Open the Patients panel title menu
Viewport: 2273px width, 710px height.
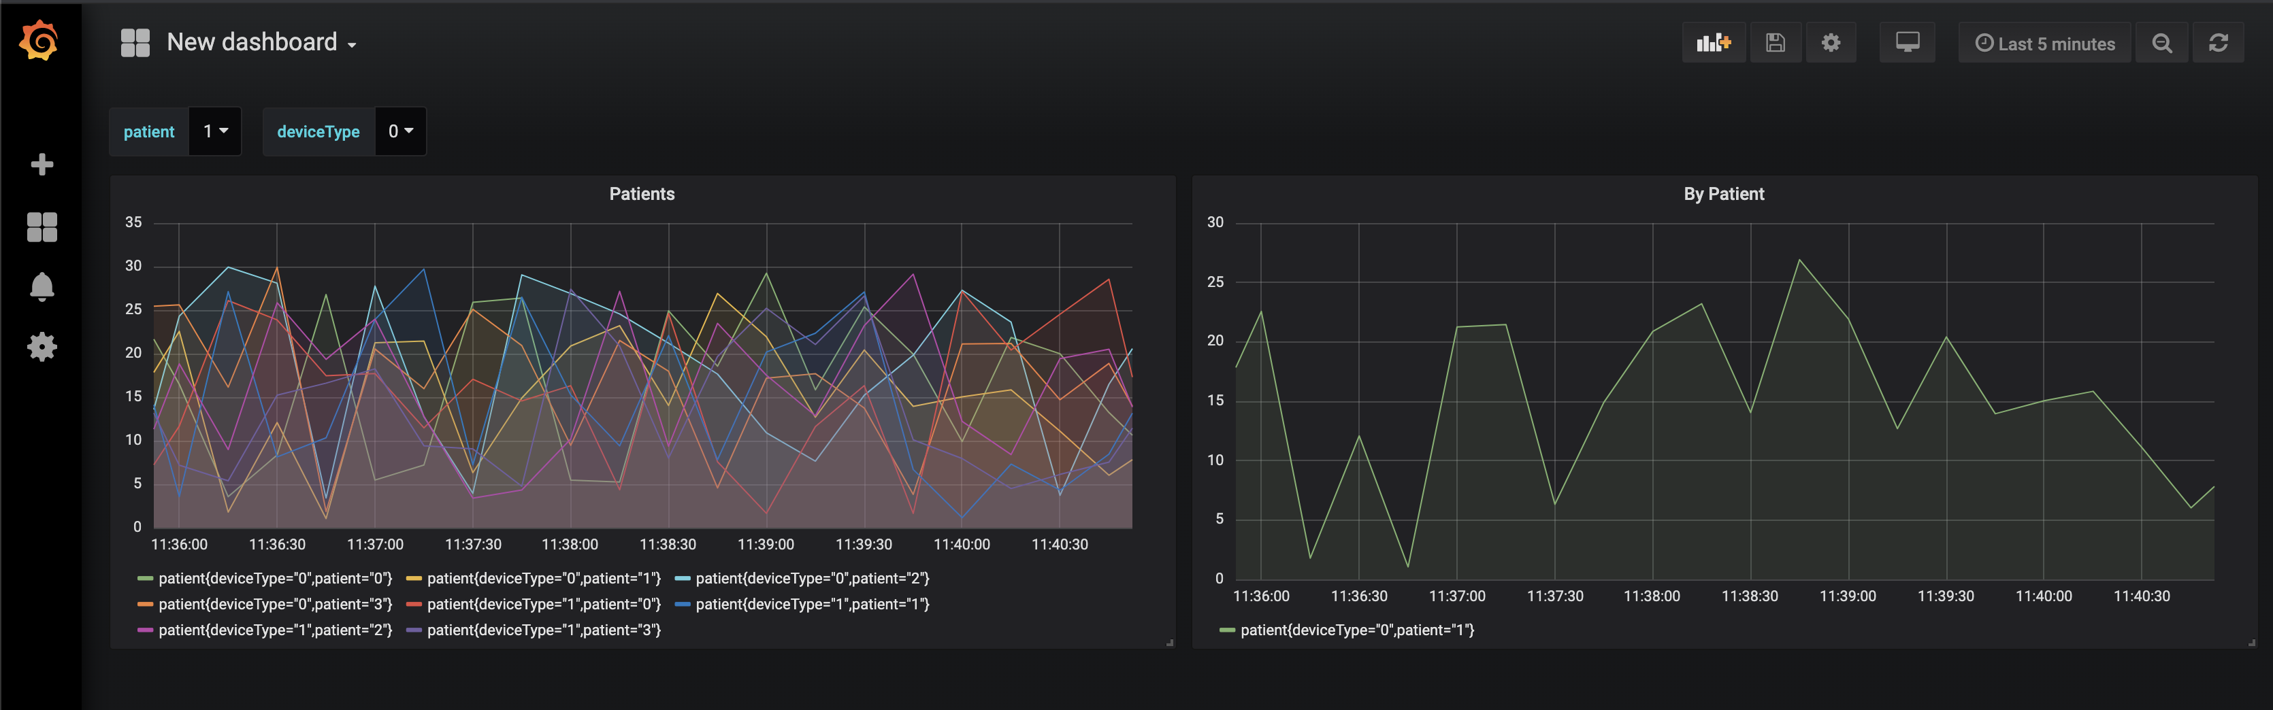pyautogui.click(x=642, y=194)
